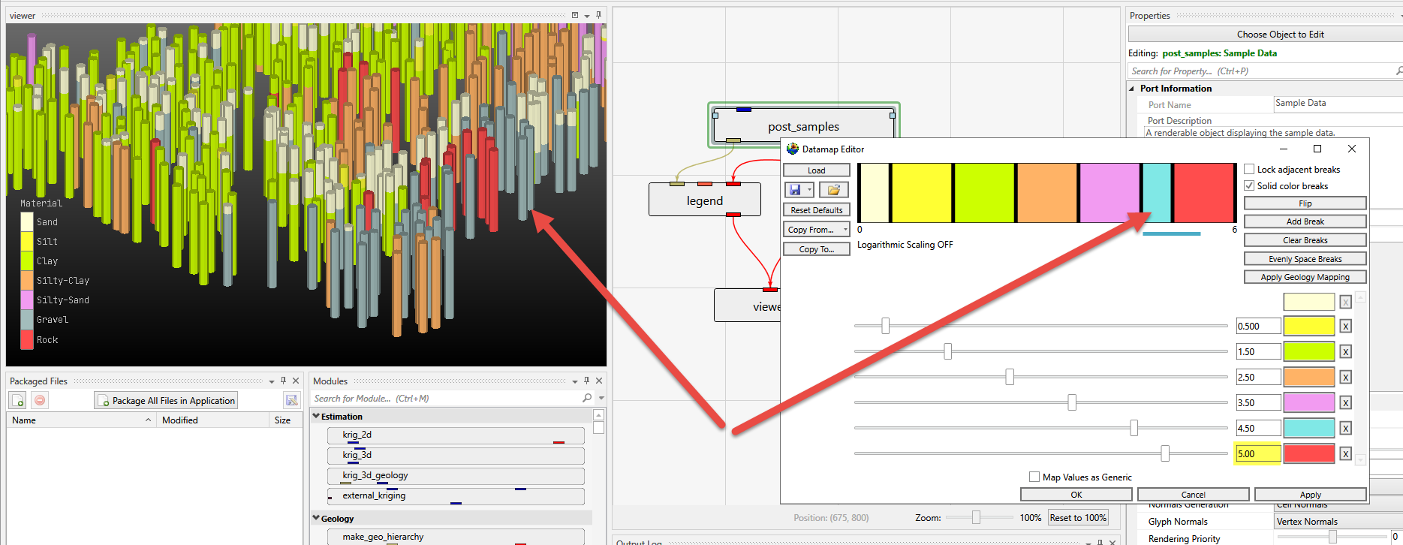
Task: Enable Lock adjacent breaks checkbox
Action: click(1249, 170)
